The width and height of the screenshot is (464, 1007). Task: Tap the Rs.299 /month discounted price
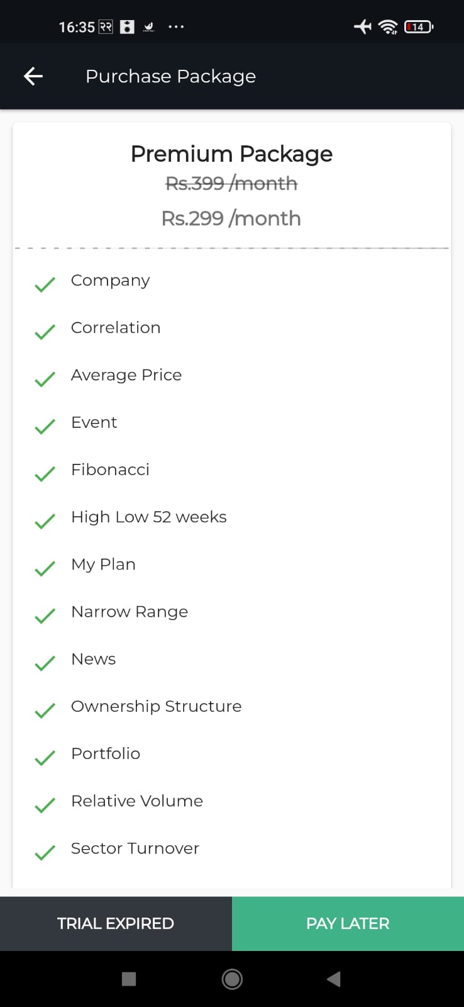click(231, 218)
